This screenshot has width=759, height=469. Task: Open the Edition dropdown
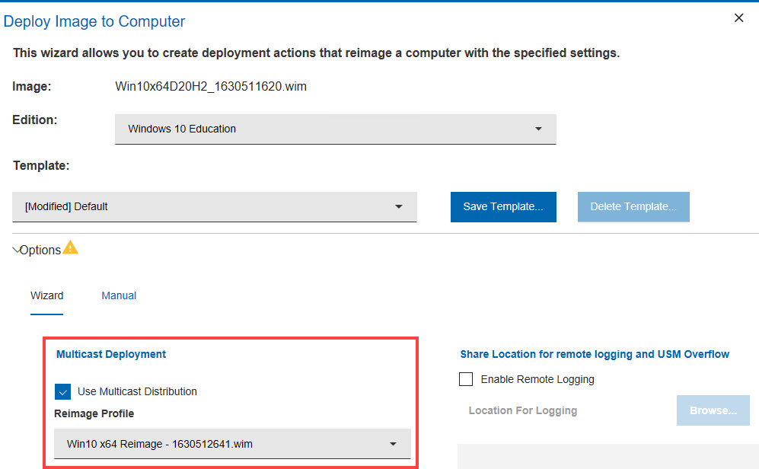coord(335,129)
